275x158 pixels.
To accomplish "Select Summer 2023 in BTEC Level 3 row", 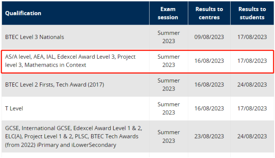I will 168,37.
